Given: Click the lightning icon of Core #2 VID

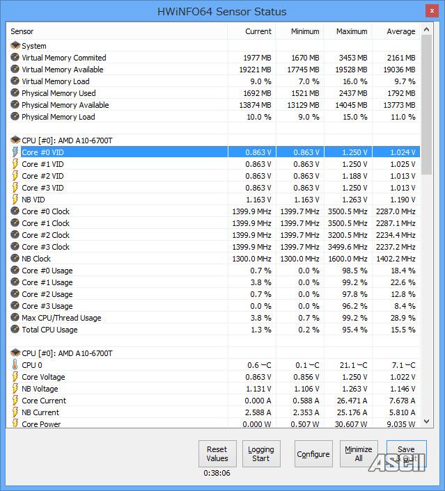Looking at the screenshot, I should pyautogui.click(x=15, y=176).
